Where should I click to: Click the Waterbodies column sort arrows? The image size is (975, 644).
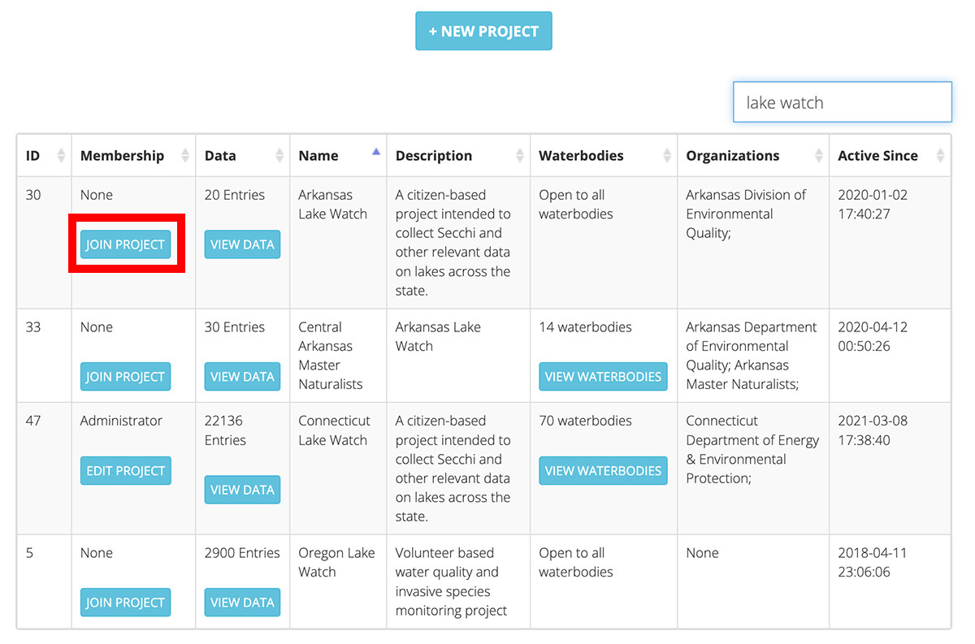pyautogui.click(x=667, y=156)
